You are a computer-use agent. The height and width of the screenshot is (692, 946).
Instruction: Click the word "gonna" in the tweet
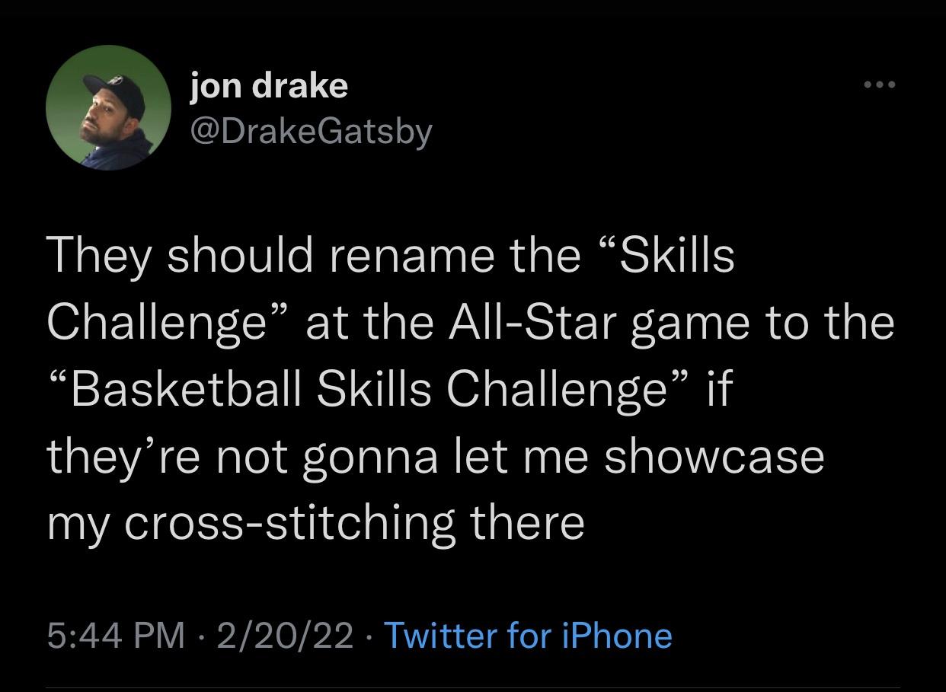coord(370,455)
